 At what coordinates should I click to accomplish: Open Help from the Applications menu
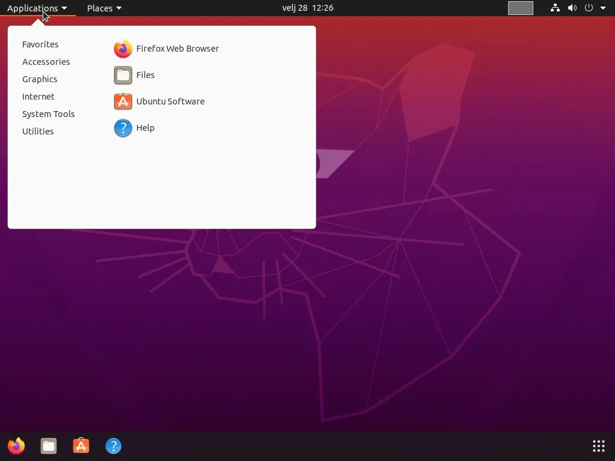pyautogui.click(x=145, y=128)
